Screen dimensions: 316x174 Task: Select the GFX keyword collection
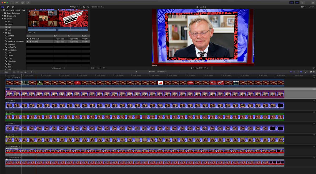[9, 39]
